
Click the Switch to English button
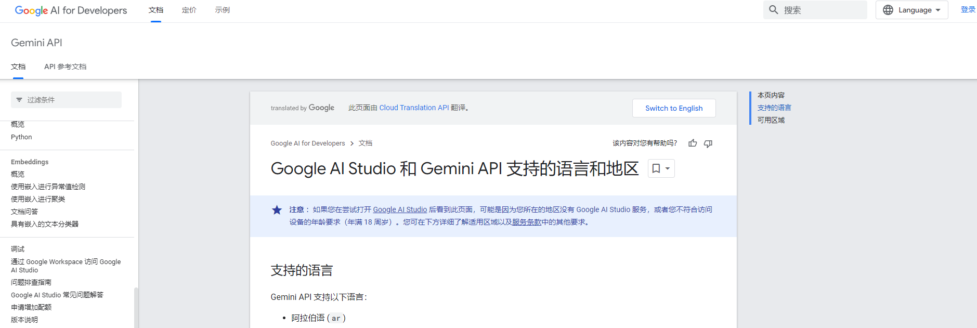(x=674, y=108)
